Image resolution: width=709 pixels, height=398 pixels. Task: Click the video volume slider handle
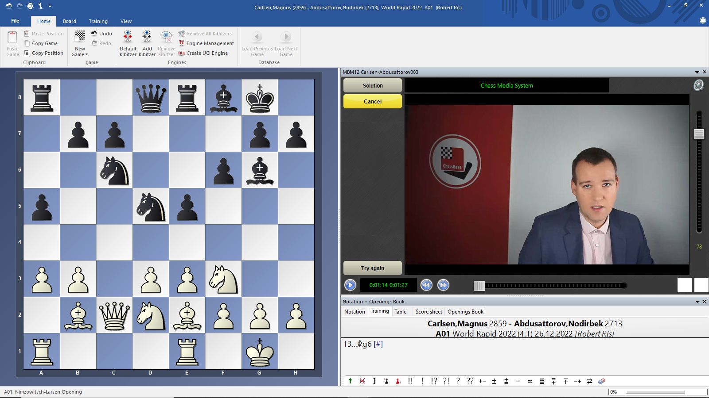(x=699, y=134)
